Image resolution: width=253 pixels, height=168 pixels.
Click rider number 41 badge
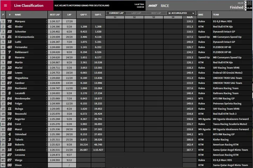pyautogui.click(x=9, y=27)
